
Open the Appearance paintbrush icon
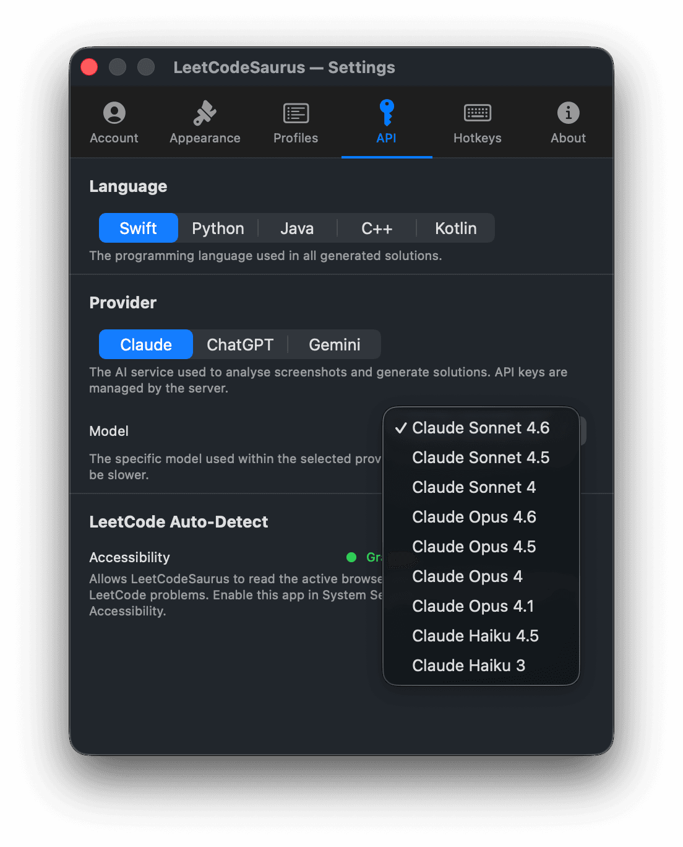point(205,113)
